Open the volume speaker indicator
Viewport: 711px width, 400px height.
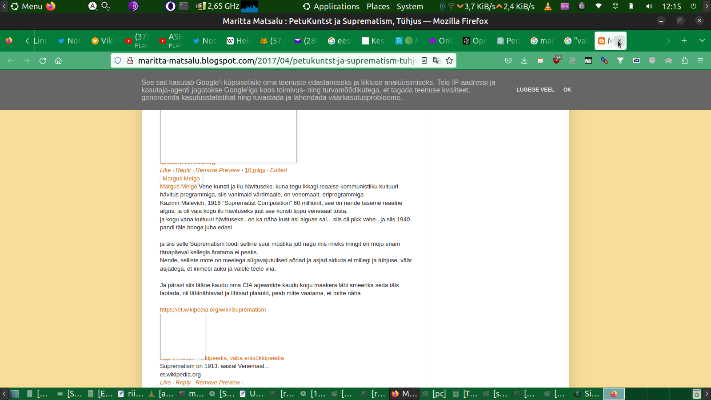[x=649, y=6]
